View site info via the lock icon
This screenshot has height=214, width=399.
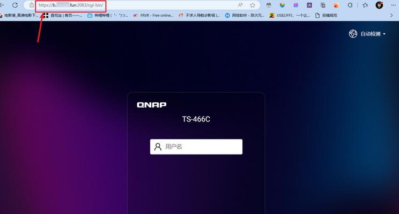point(32,5)
